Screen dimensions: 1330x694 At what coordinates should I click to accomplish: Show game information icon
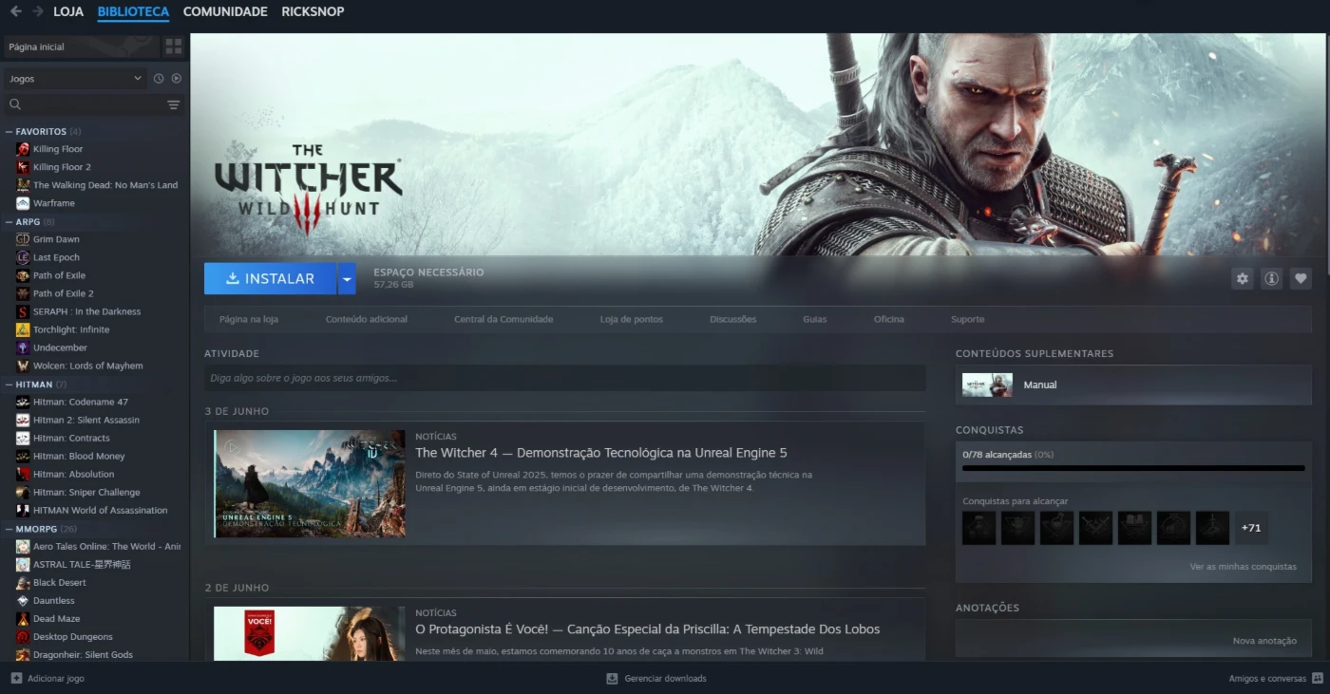[x=1271, y=278]
